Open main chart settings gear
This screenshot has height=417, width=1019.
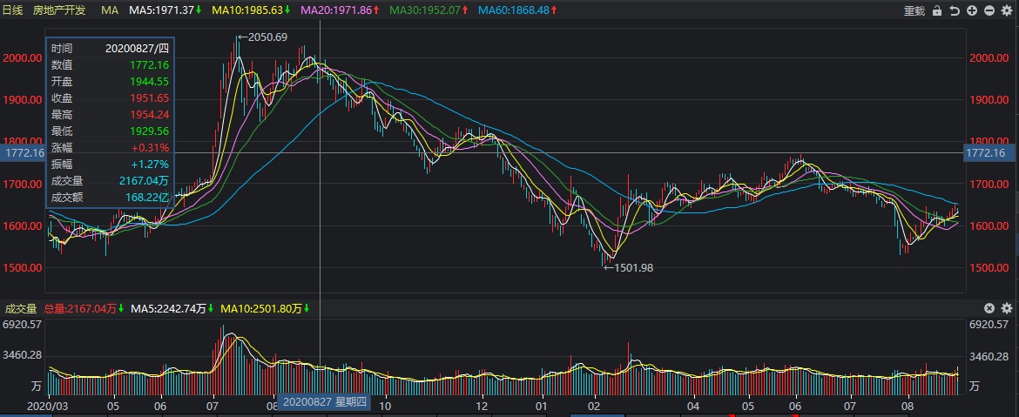tap(1007, 10)
